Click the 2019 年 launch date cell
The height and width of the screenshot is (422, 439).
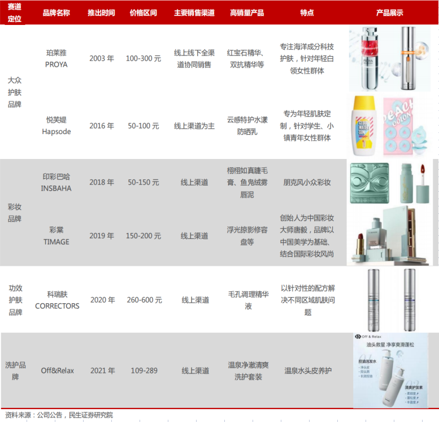coord(102,236)
